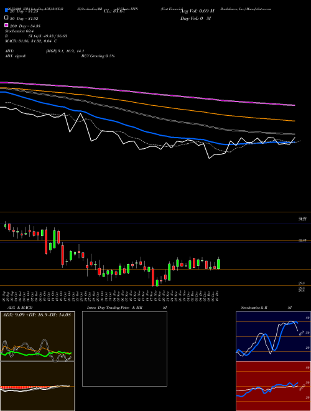Click the 32.85 price level label
311x411 pixels.
[302, 240]
